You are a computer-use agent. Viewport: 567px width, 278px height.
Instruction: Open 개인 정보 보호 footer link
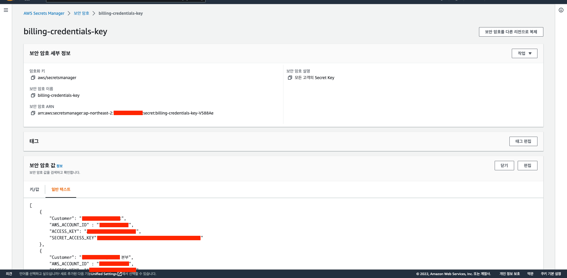tap(509, 274)
